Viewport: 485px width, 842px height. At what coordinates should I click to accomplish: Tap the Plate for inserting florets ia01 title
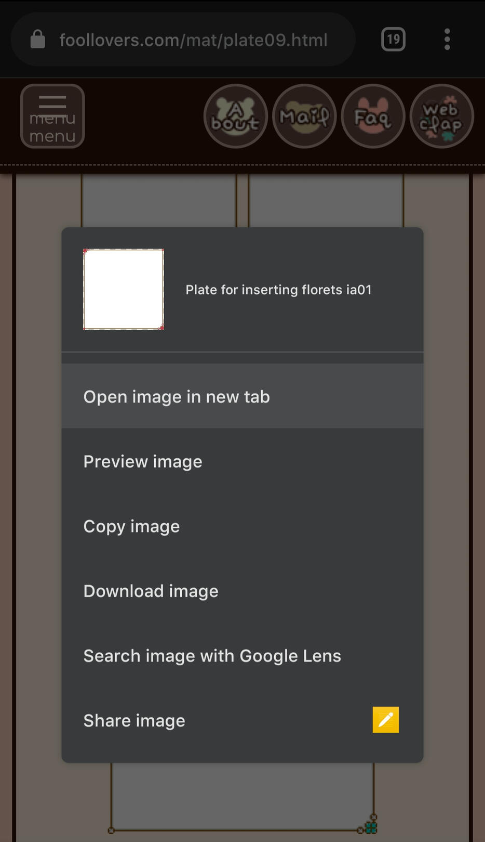coord(279,290)
